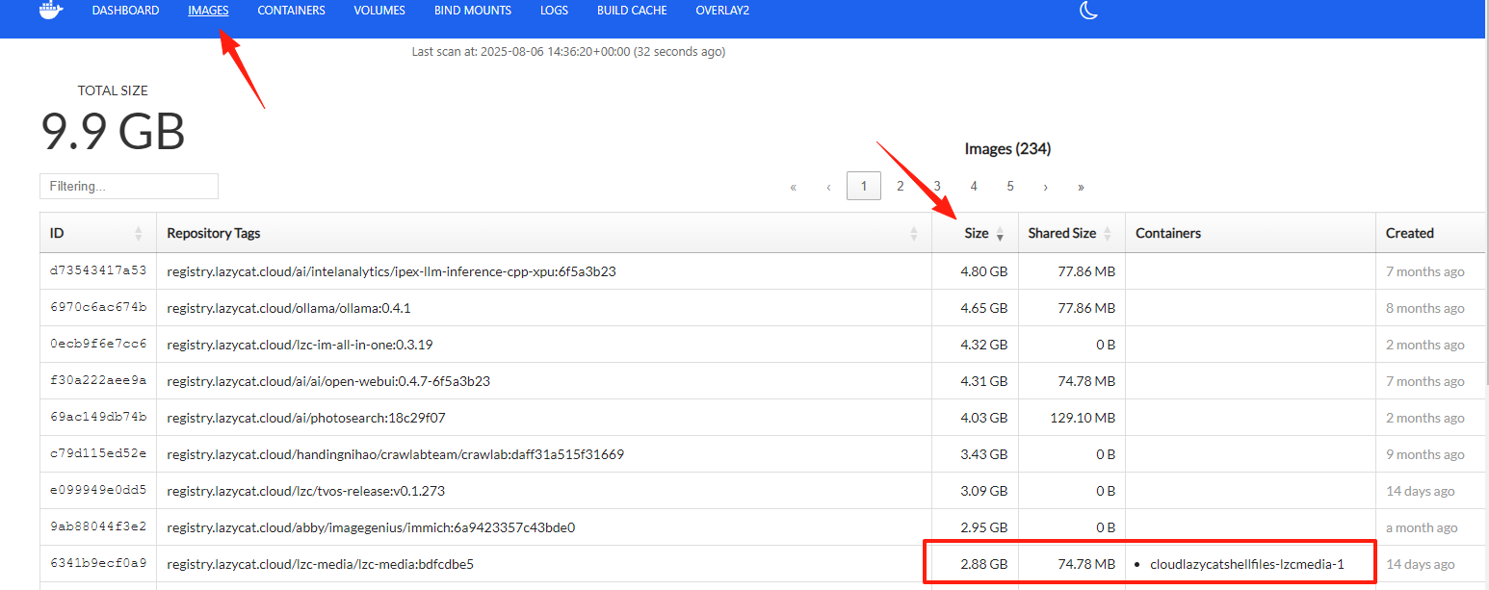The height and width of the screenshot is (590, 1489).
Task: Open the Overlay2 tab
Action: 722,11
